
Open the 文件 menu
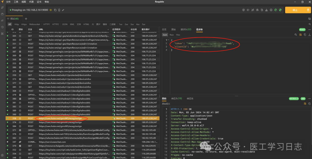[8, 2]
